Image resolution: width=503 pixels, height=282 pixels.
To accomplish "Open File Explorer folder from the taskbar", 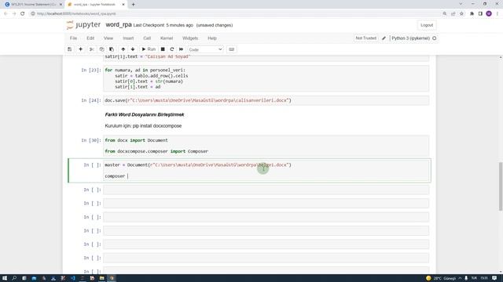I will pyautogui.click(x=101, y=278).
